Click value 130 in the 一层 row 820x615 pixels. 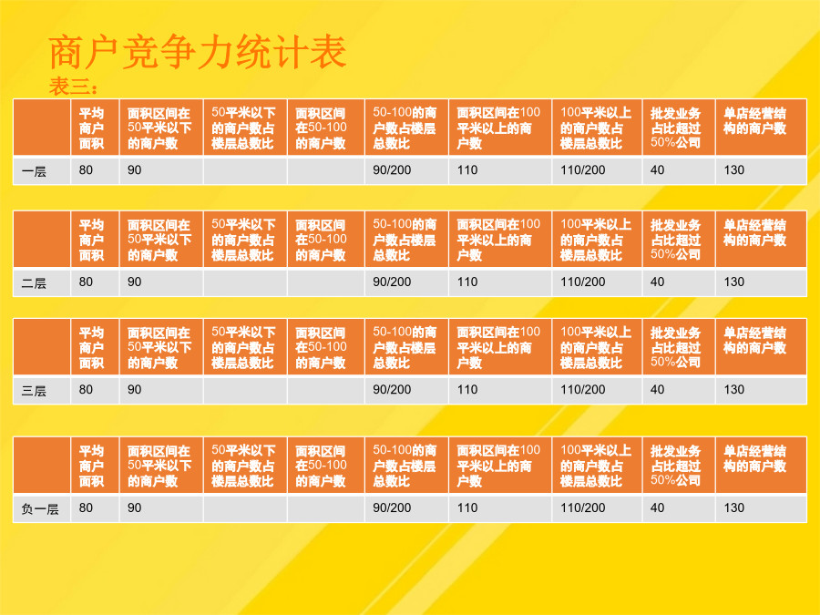point(733,170)
